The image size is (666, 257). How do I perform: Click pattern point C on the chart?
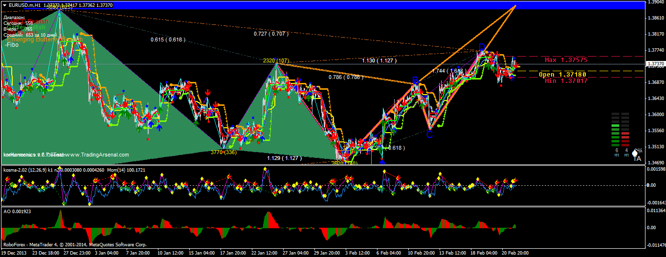pos(429,135)
